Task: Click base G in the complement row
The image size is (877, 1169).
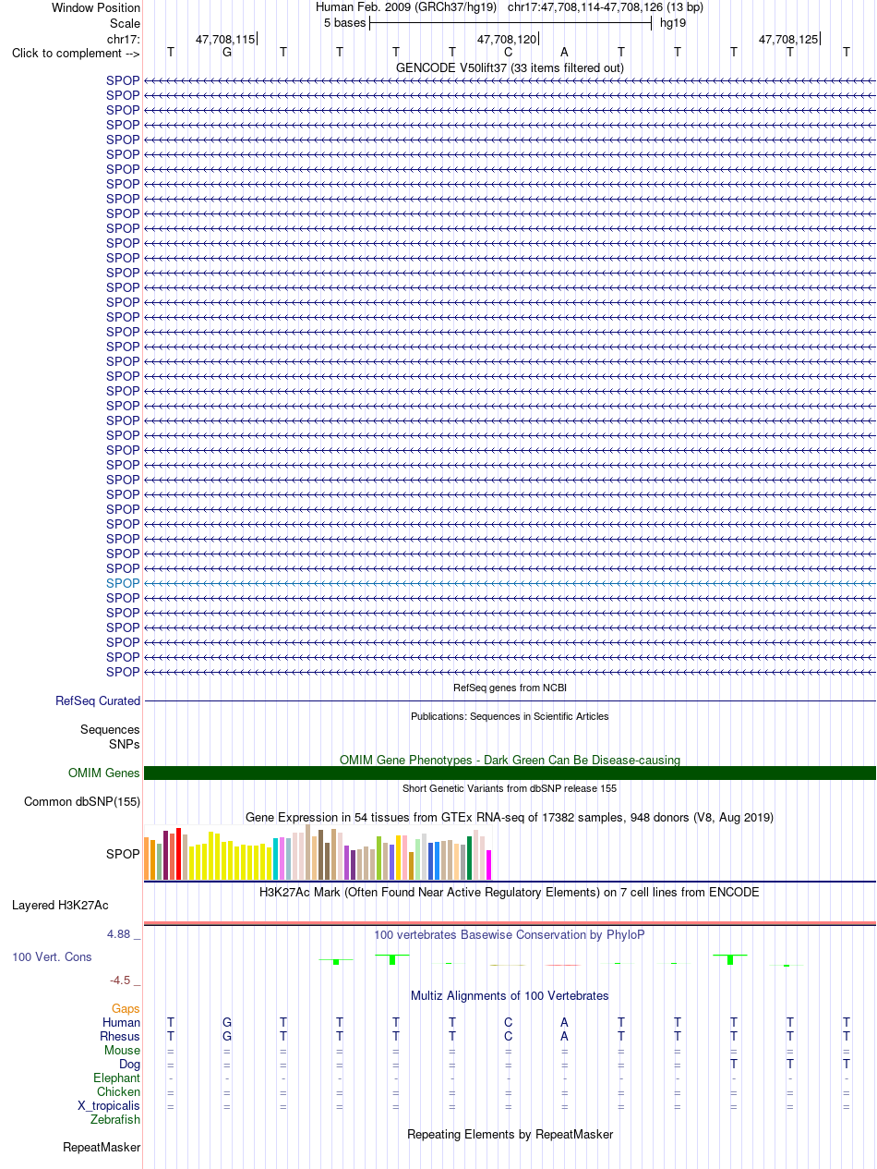Action: point(227,53)
